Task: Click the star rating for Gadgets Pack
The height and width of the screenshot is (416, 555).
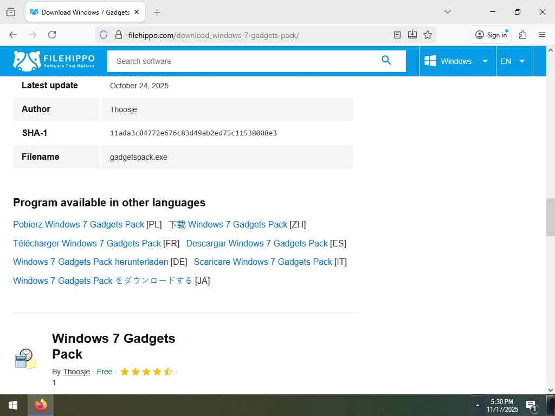Action: click(146, 372)
